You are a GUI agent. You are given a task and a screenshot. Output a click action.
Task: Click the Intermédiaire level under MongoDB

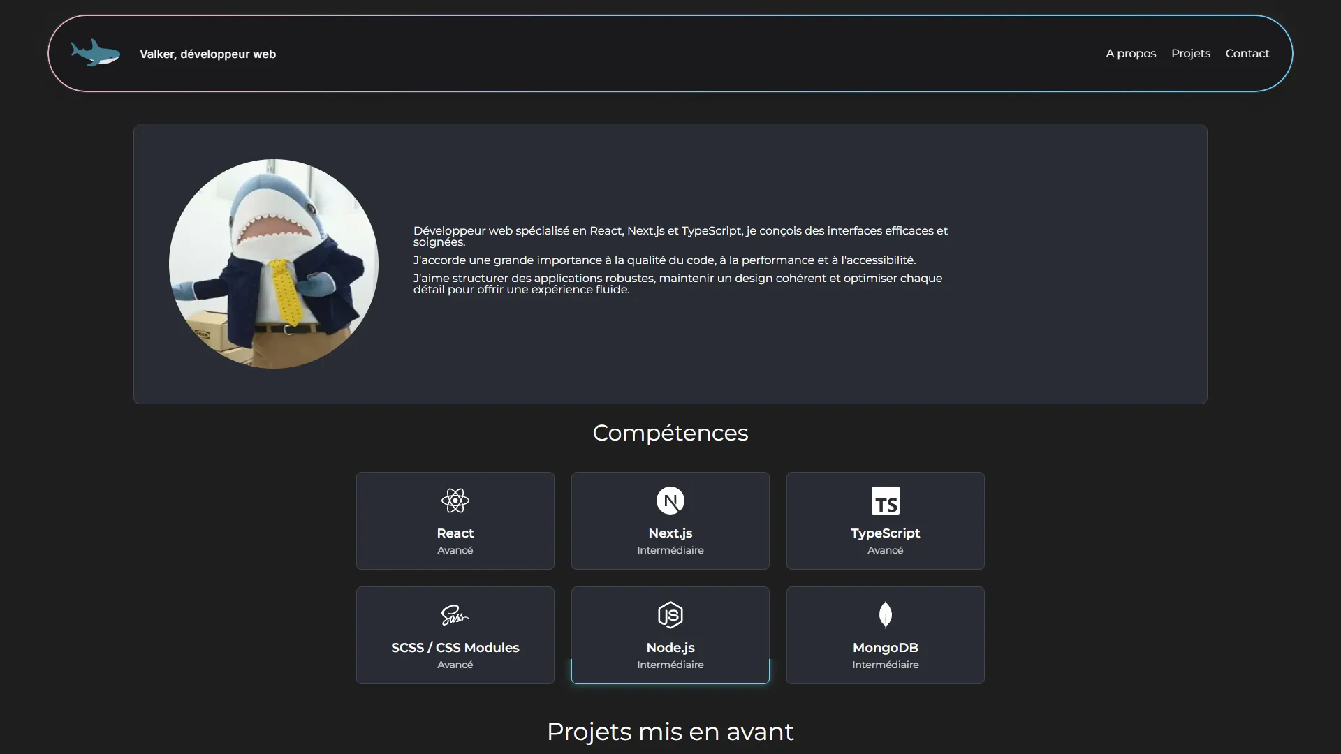click(886, 665)
